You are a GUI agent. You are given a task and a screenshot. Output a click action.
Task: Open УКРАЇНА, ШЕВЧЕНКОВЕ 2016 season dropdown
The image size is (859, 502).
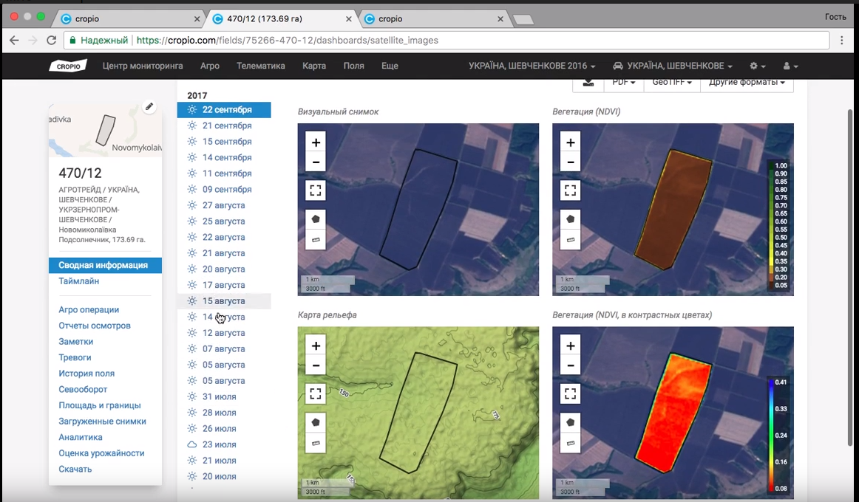click(x=532, y=66)
